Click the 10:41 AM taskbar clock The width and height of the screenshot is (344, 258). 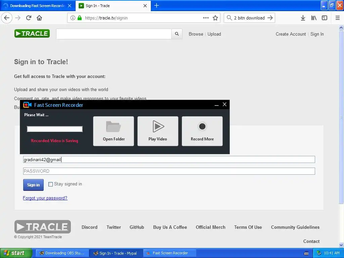coord(332,253)
